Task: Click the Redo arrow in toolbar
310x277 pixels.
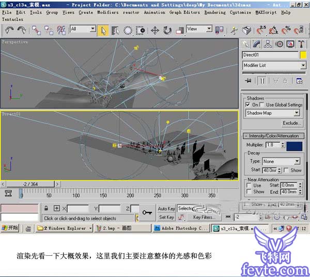Action: (22, 30)
